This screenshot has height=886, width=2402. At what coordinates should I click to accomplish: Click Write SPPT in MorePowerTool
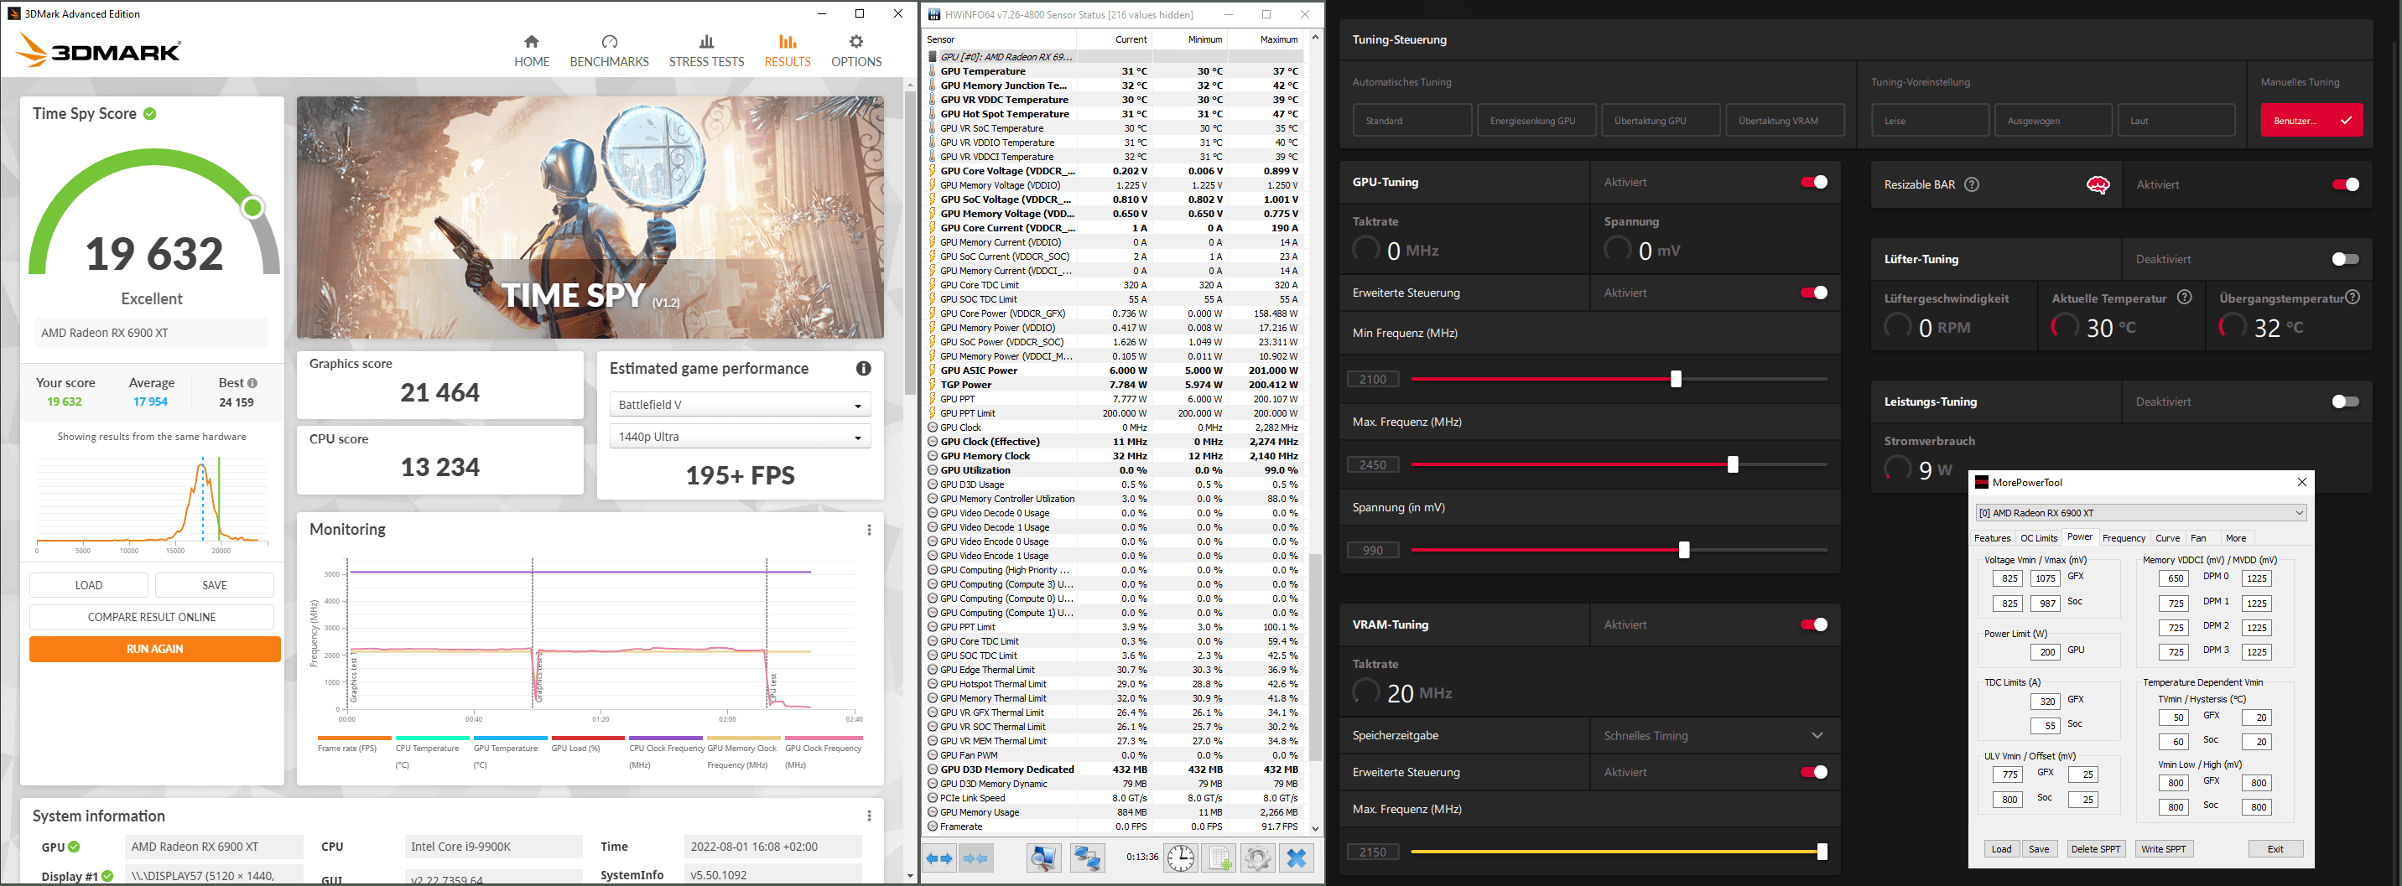(x=2163, y=849)
